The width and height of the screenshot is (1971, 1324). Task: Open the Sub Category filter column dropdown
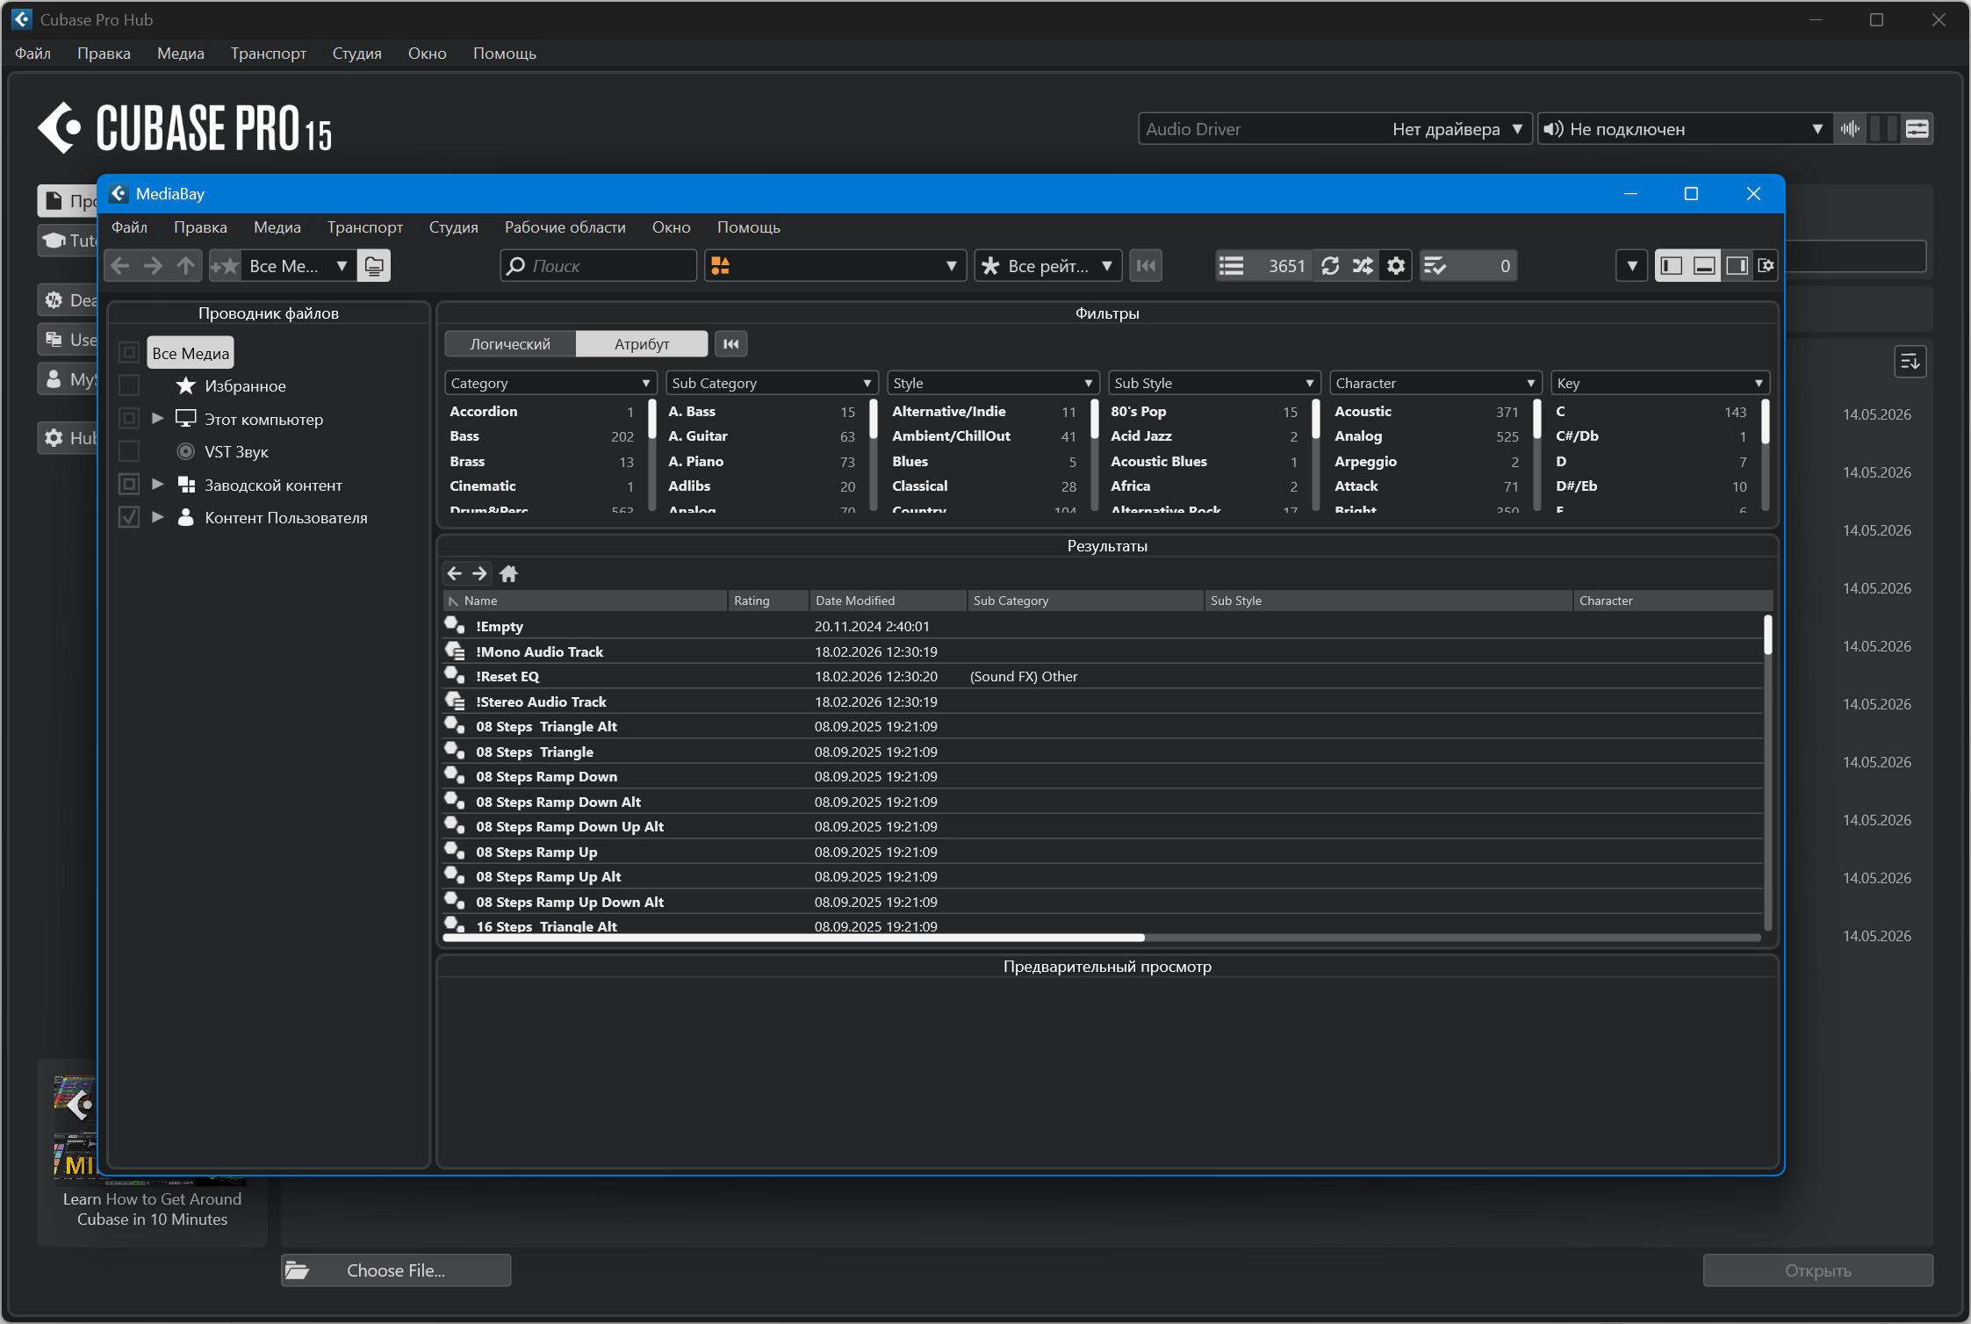(772, 383)
